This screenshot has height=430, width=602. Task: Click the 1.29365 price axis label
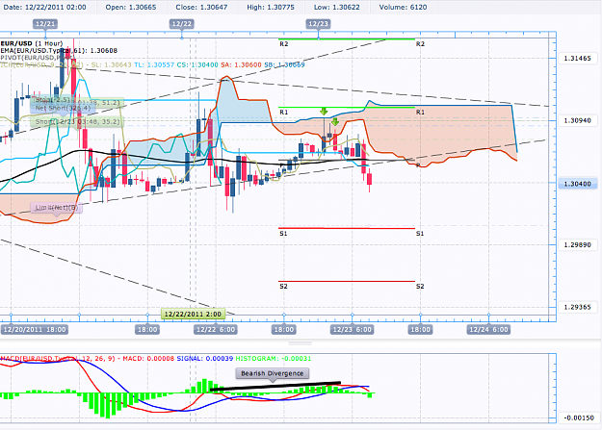coord(577,307)
